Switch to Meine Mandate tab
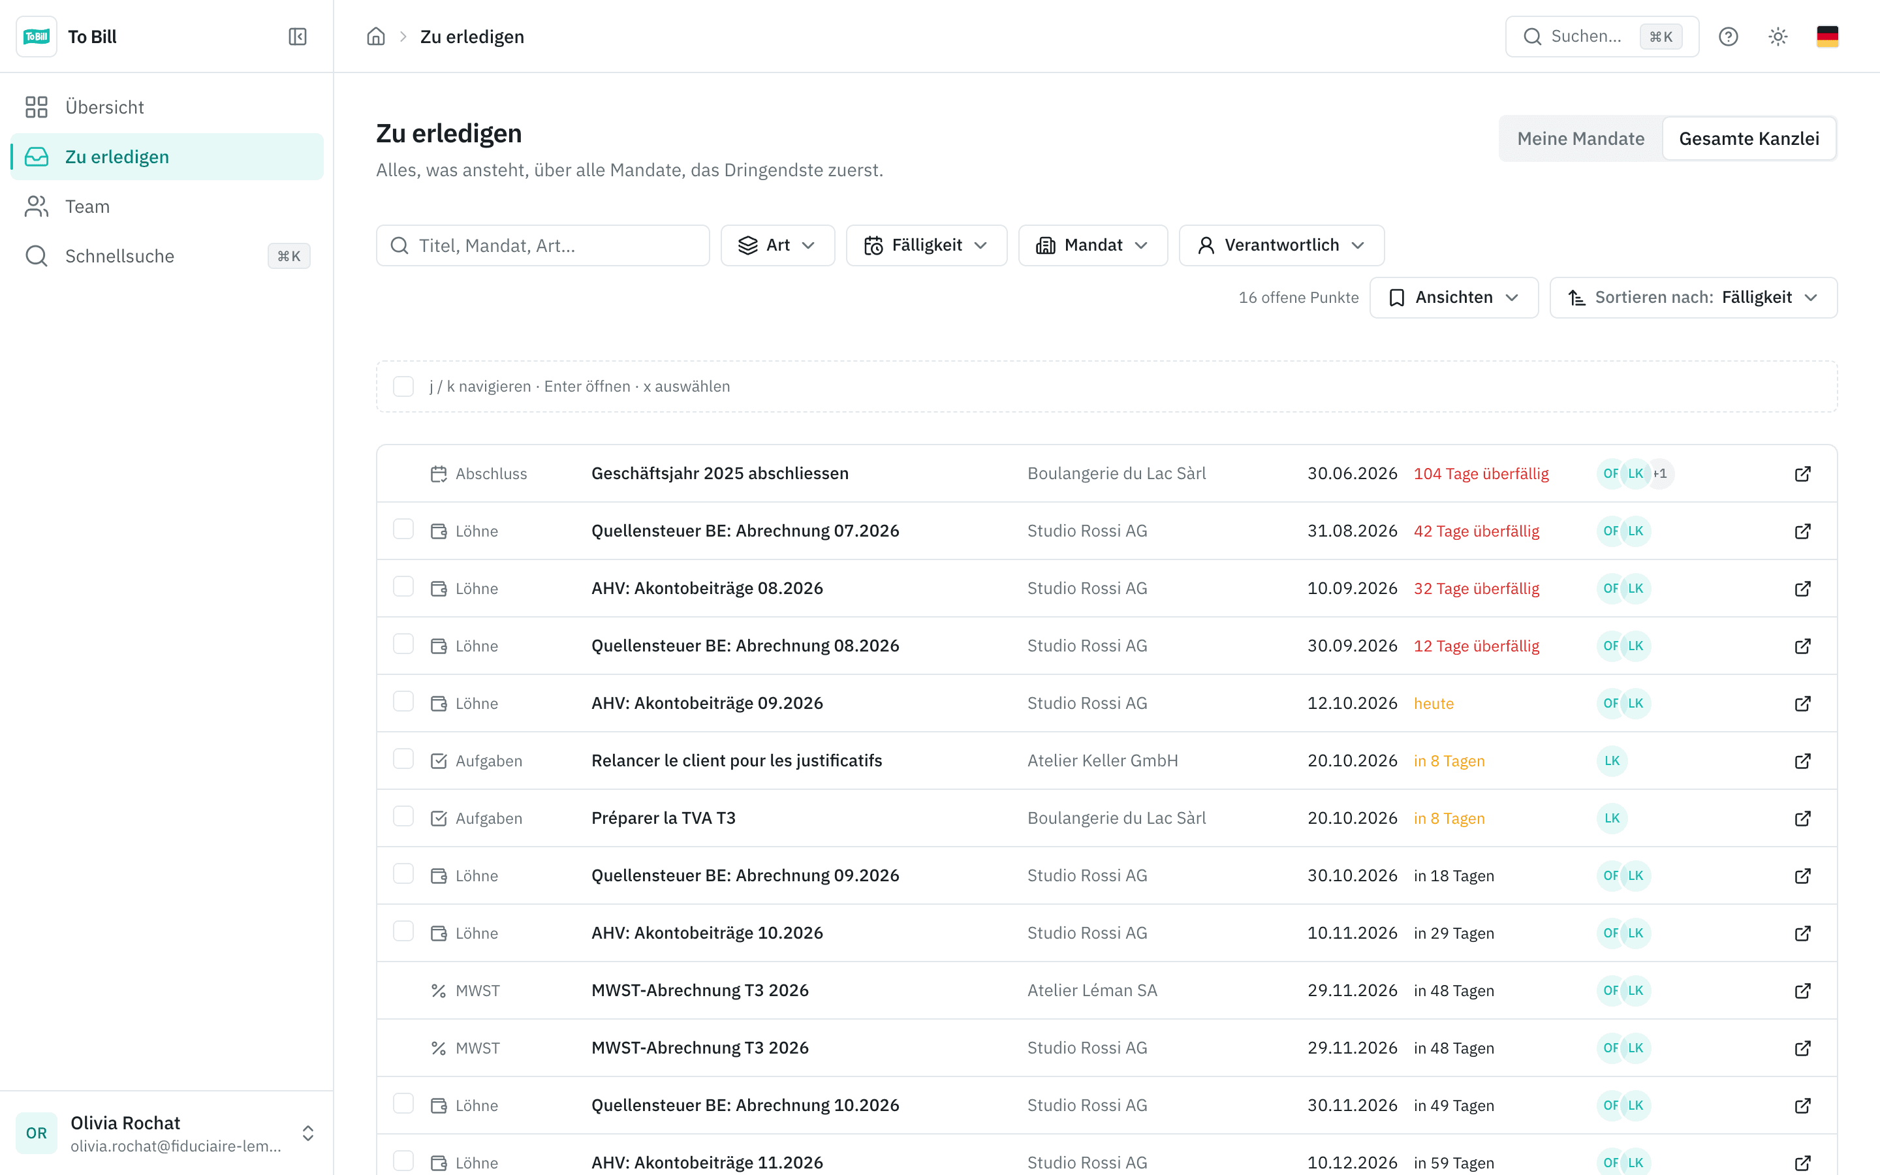The height and width of the screenshot is (1175, 1880). 1580,139
